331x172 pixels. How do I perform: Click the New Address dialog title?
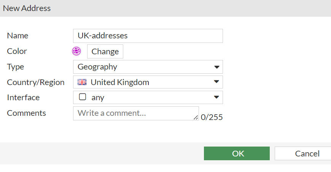pos(27,8)
